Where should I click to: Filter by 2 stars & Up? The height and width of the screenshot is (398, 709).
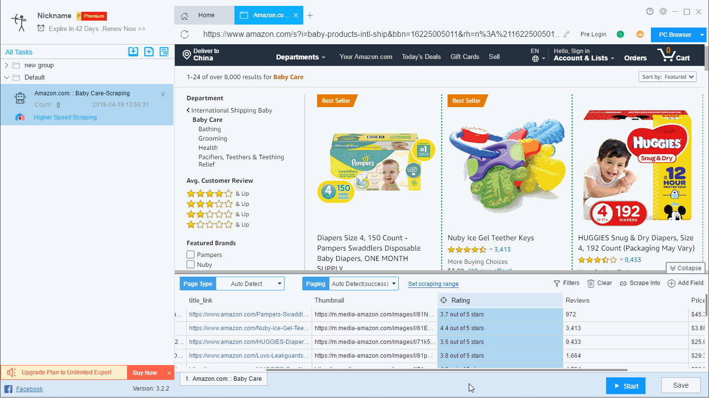pos(218,214)
